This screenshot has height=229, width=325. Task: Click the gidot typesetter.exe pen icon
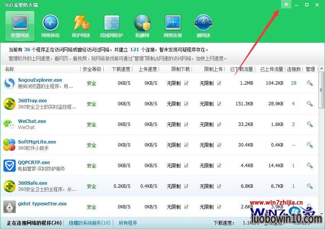point(10,206)
